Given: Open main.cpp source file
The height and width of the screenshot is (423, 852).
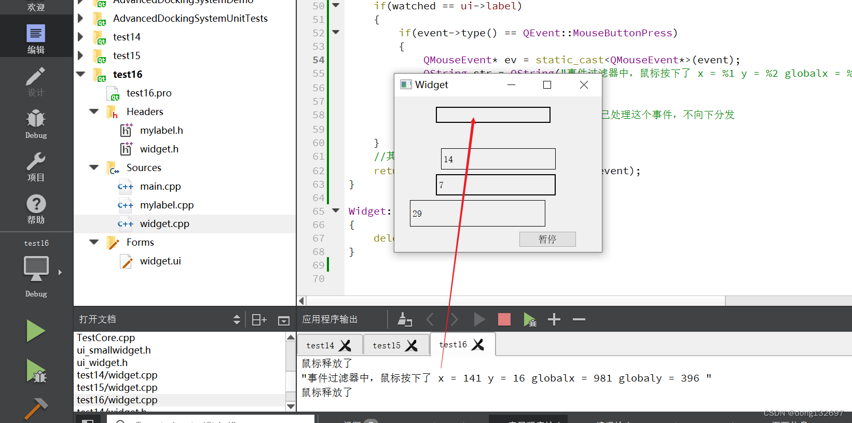Looking at the screenshot, I should pos(160,186).
